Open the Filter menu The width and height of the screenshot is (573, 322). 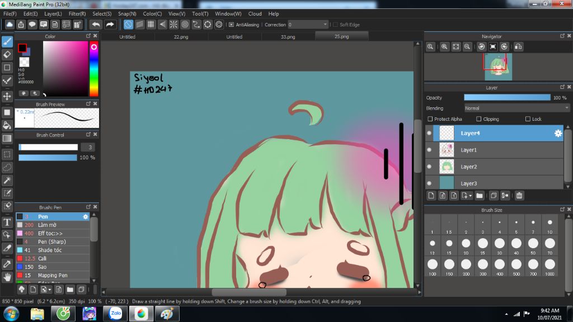77,13
